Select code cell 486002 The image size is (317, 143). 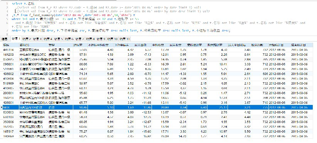pos(10,74)
